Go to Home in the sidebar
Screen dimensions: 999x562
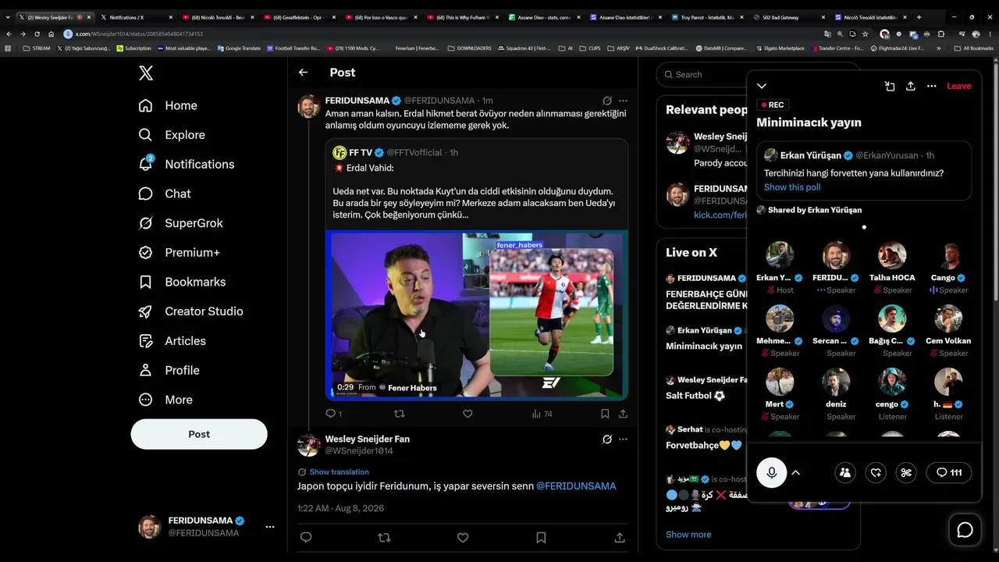(168, 105)
